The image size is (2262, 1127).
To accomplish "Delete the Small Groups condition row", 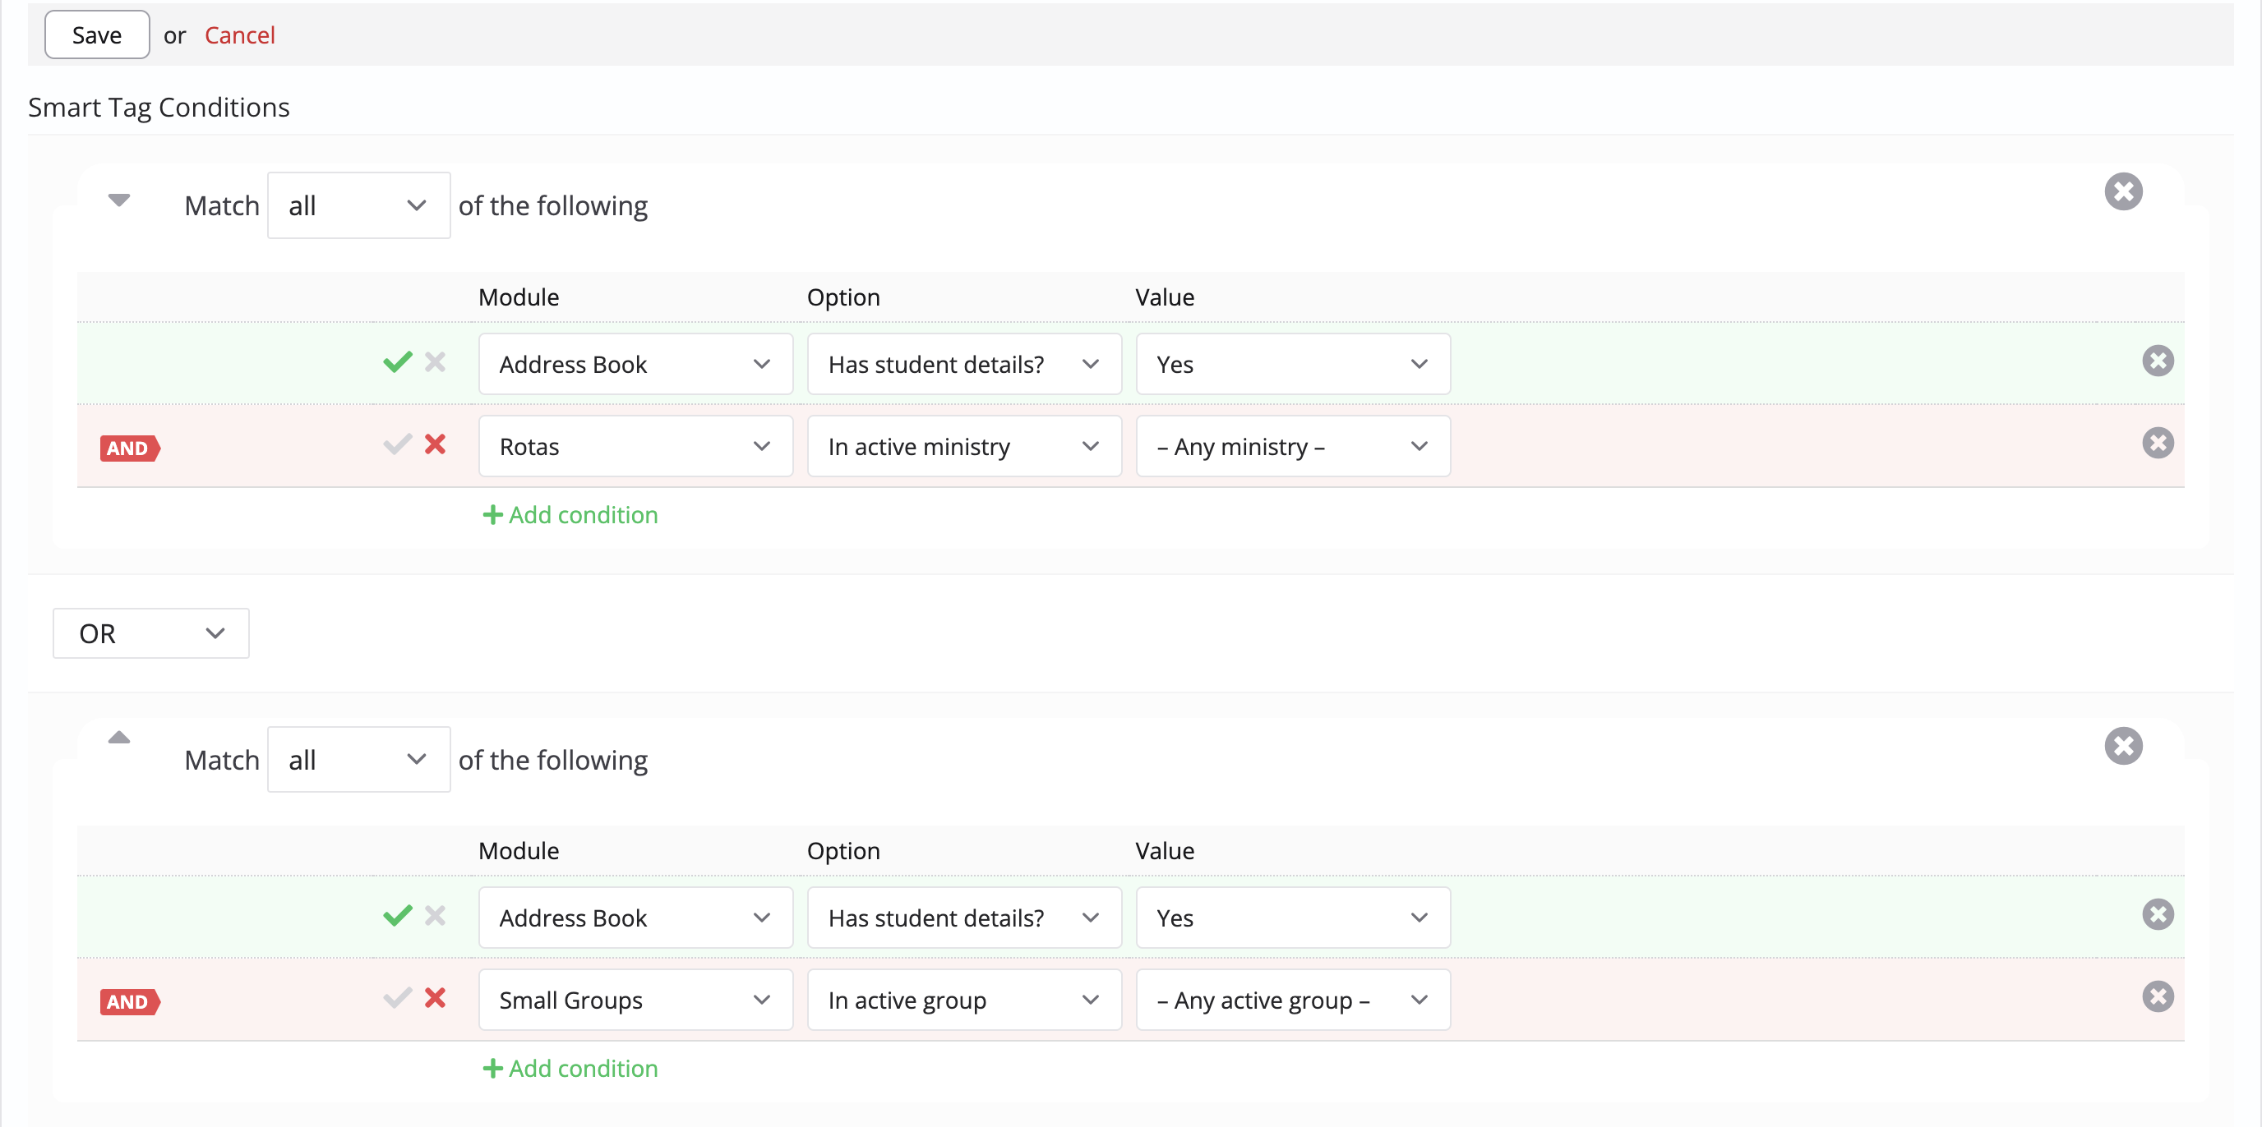I will click(x=2158, y=996).
